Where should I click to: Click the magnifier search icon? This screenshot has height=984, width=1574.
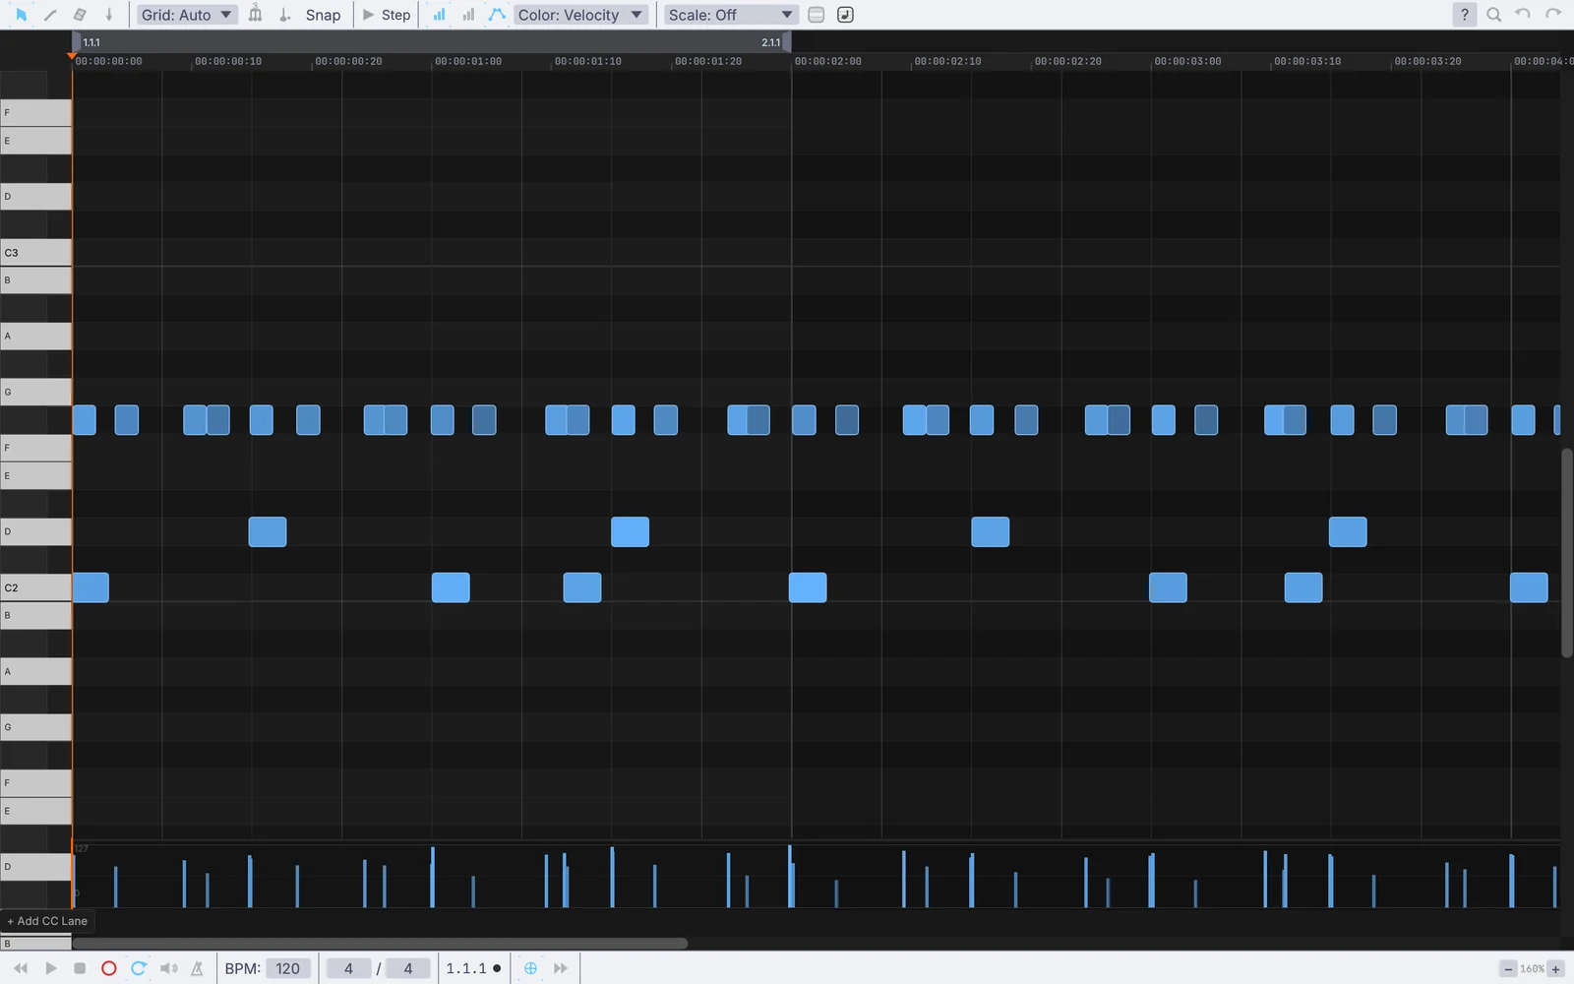[x=1493, y=15]
